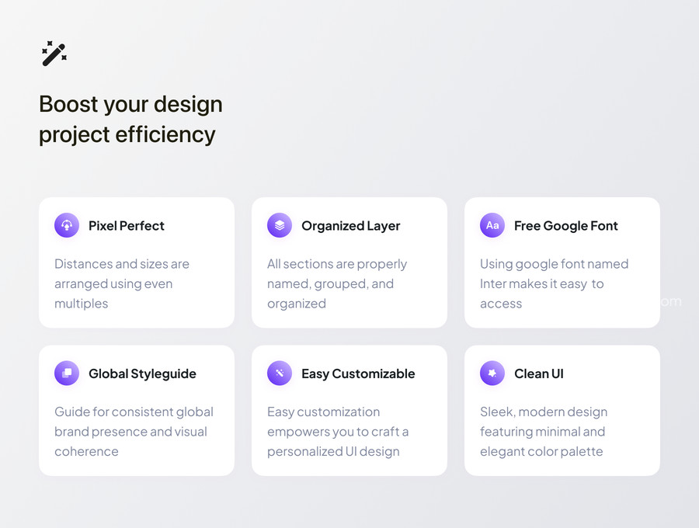The image size is (699, 528).
Task: Click 'Using google font named Inter' description
Action: (554, 284)
